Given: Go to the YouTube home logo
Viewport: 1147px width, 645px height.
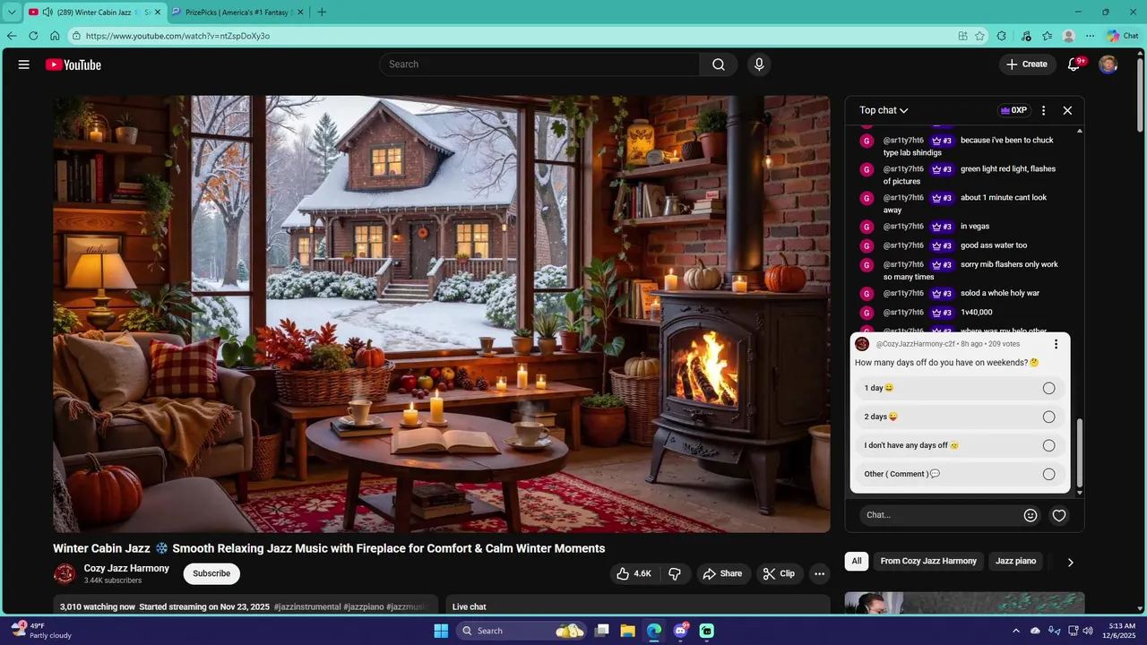Looking at the screenshot, I should pos(73,64).
